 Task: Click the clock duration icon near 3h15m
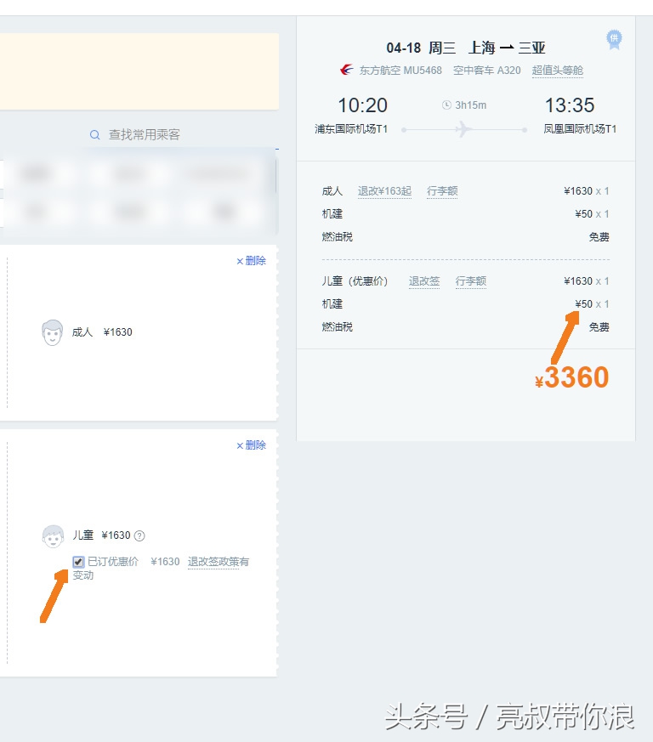point(446,105)
